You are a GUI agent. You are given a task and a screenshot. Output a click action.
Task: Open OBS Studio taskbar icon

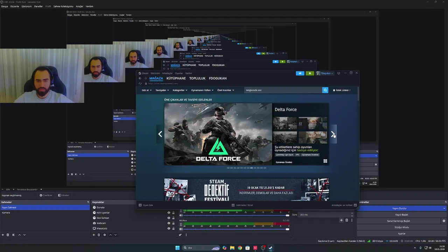263,248
